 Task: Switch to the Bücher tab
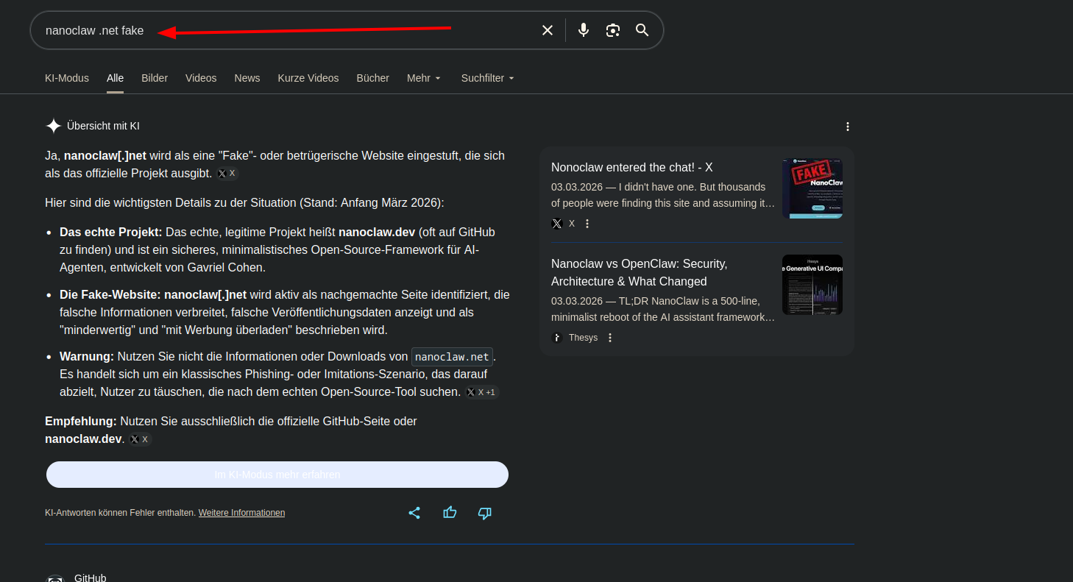tap(373, 78)
